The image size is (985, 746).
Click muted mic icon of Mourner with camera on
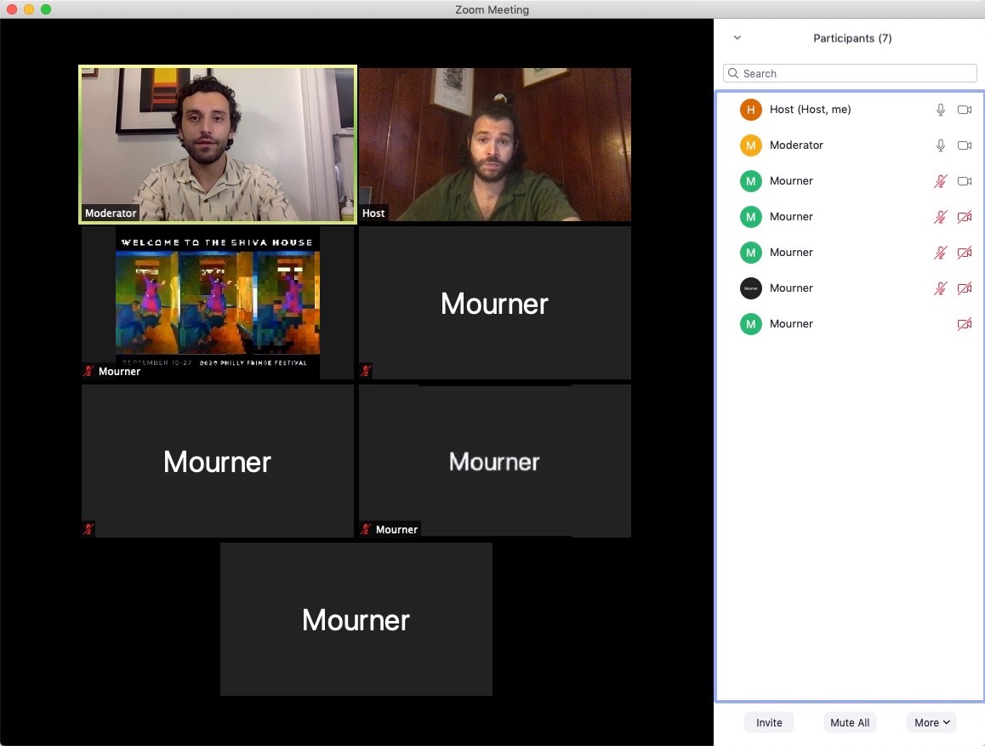(x=941, y=181)
